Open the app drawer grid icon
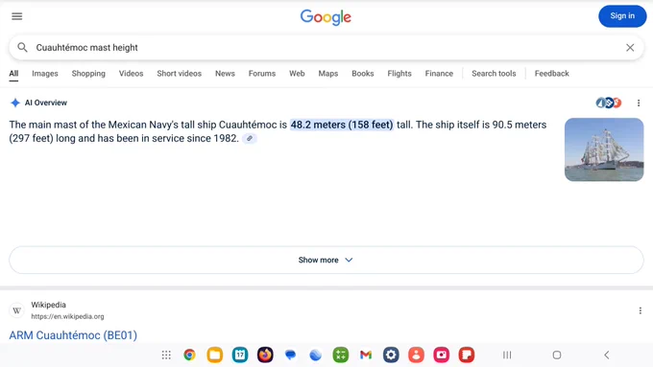Screen dimensions: 653x367 [x=166, y=355]
